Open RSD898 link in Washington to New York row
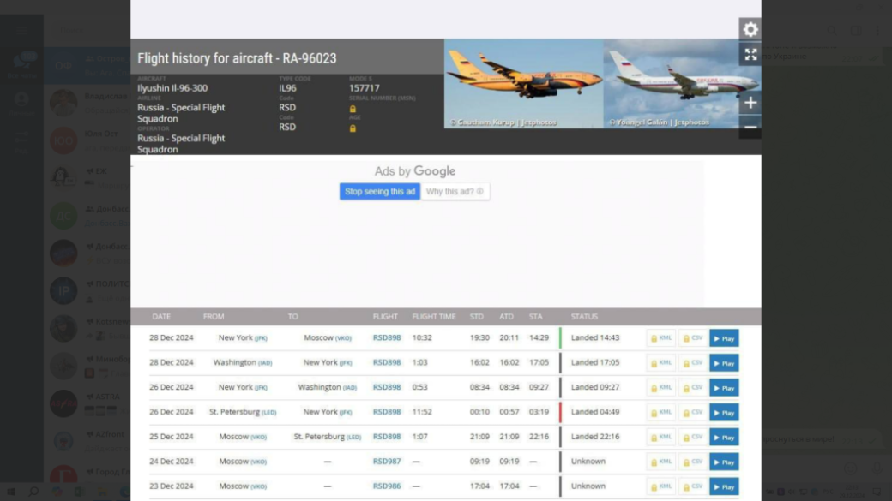892x501 pixels. (x=387, y=362)
